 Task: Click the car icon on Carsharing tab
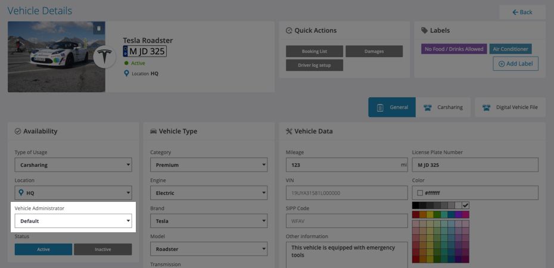pyautogui.click(x=428, y=107)
